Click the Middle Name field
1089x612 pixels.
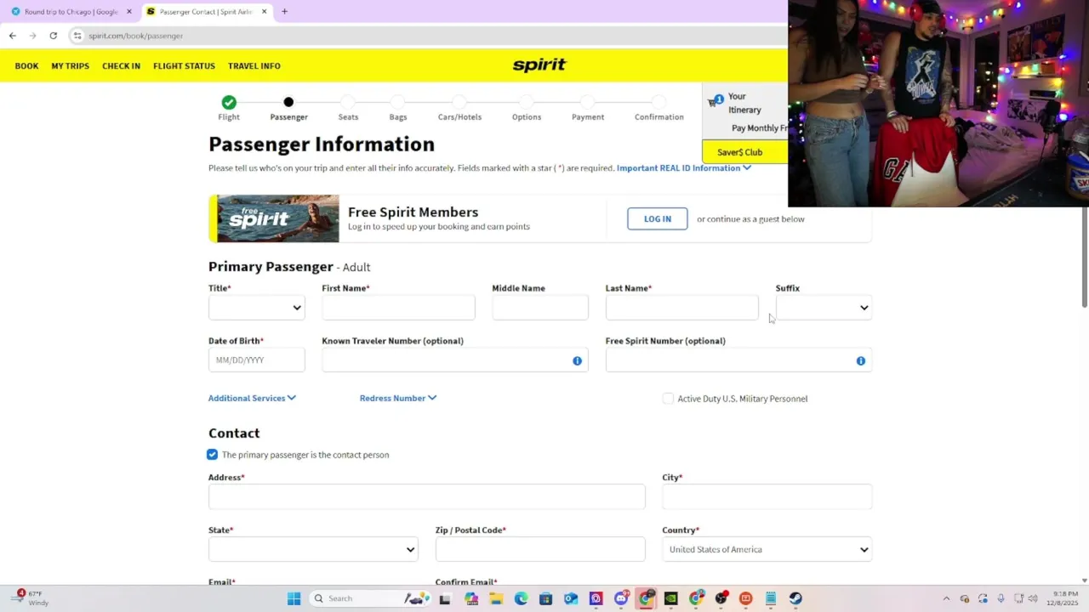pyautogui.click(x=539, y=308)
